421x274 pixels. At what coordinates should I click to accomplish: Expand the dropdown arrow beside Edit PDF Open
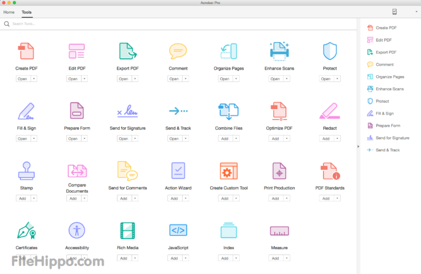coord(84,79)
